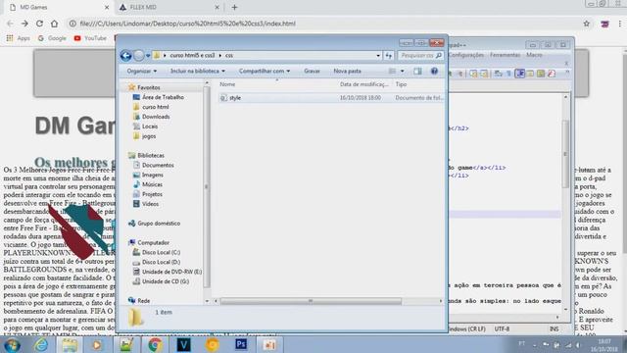
Task: Open Explorer help question-mark icon
Action: point(434,72)
